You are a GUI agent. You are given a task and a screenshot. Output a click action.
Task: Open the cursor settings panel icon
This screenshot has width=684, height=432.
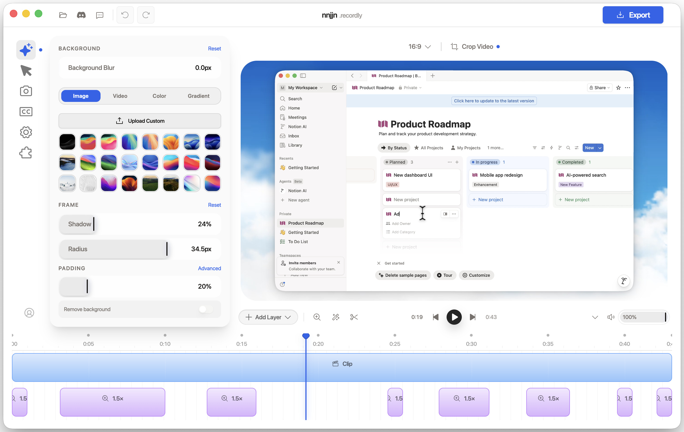click(x=26, y=70)
